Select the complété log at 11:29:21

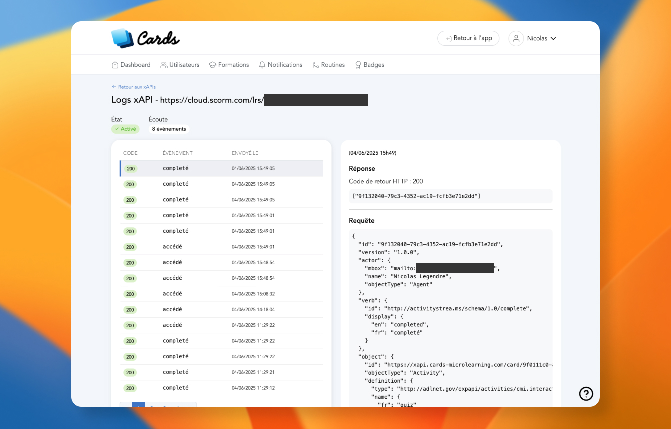point(221,372)
